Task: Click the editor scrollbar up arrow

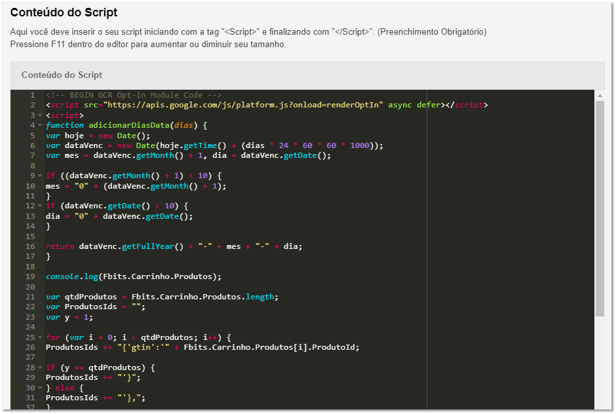Action: point(600,96)
